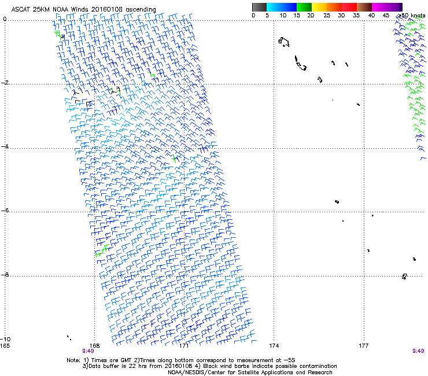Select the '20' legend scale label
This screenshot has width=428, height=376.
tap(311, 16)
